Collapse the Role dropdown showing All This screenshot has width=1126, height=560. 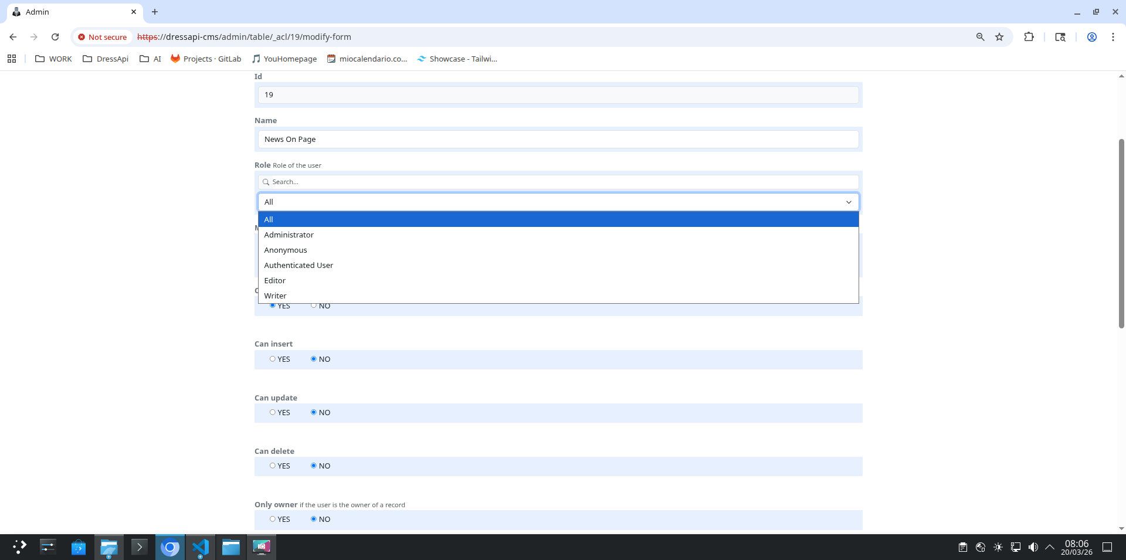point(558,202)
